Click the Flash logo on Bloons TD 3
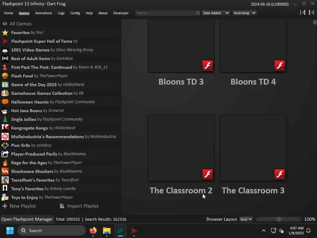The height and width of the screenshot is (238, 317). [x=207, y=66]
